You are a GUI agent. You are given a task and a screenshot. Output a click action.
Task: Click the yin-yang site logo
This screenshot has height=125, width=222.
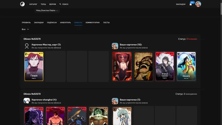[x=22, y=4]
